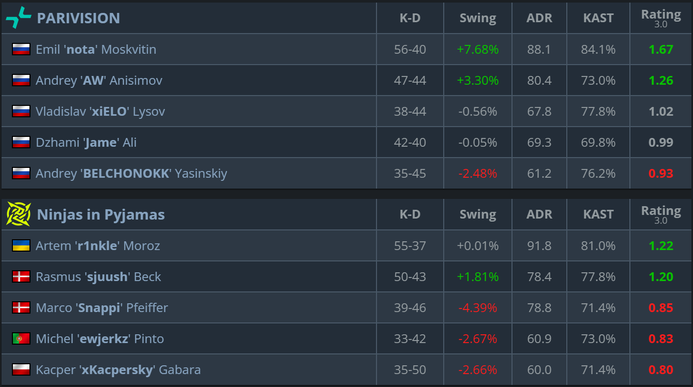
Task: Click the Ukrainian flag beside r1nkle
Action: (21, 246)
